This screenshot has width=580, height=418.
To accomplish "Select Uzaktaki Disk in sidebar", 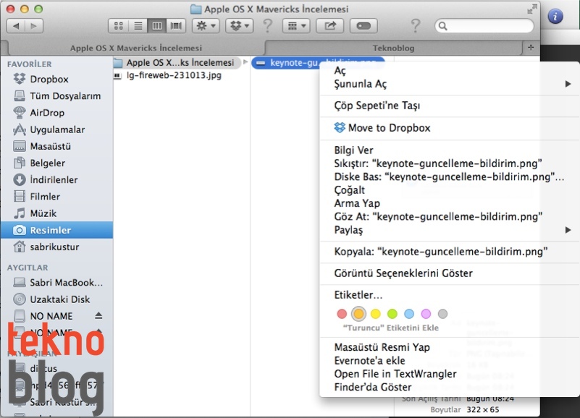I will click(57, 299).
